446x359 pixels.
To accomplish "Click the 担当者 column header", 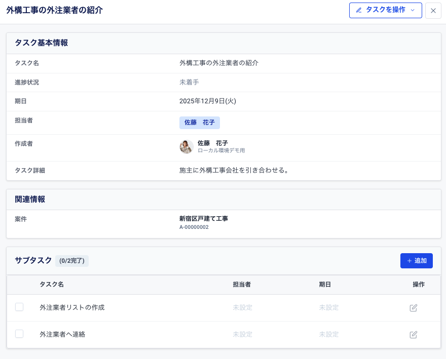I will pyautogui.click(x=242, y=285).
